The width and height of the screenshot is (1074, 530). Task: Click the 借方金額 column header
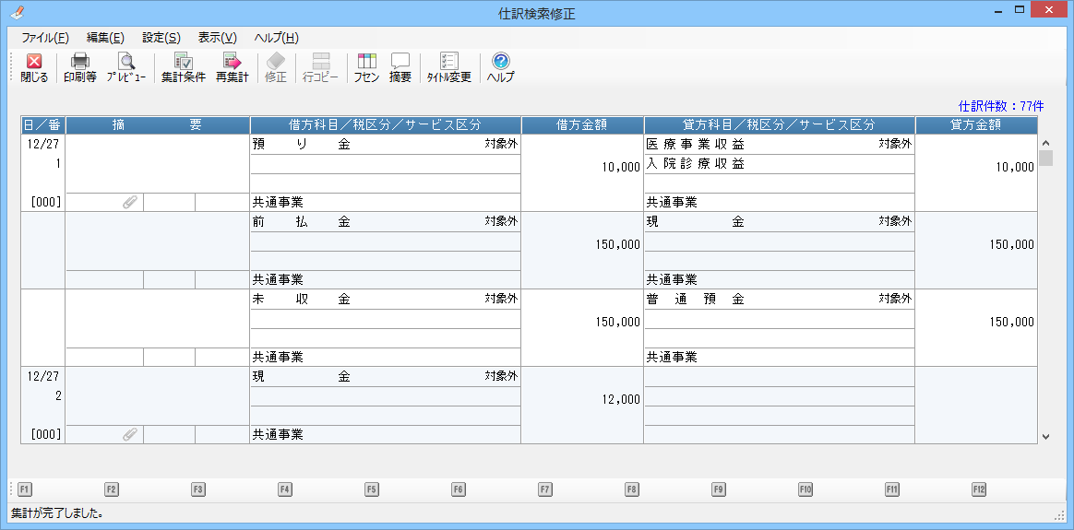pyautogui.click(x=581, y=125)
